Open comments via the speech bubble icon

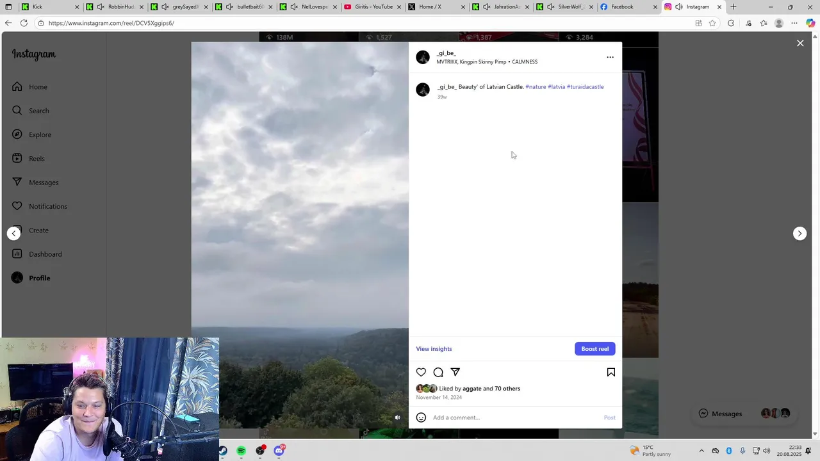click(438, 372)
